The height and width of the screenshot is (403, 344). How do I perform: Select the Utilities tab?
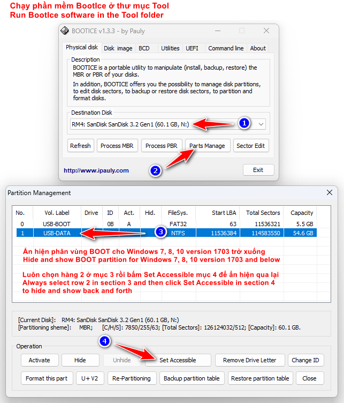pos(170,48)
